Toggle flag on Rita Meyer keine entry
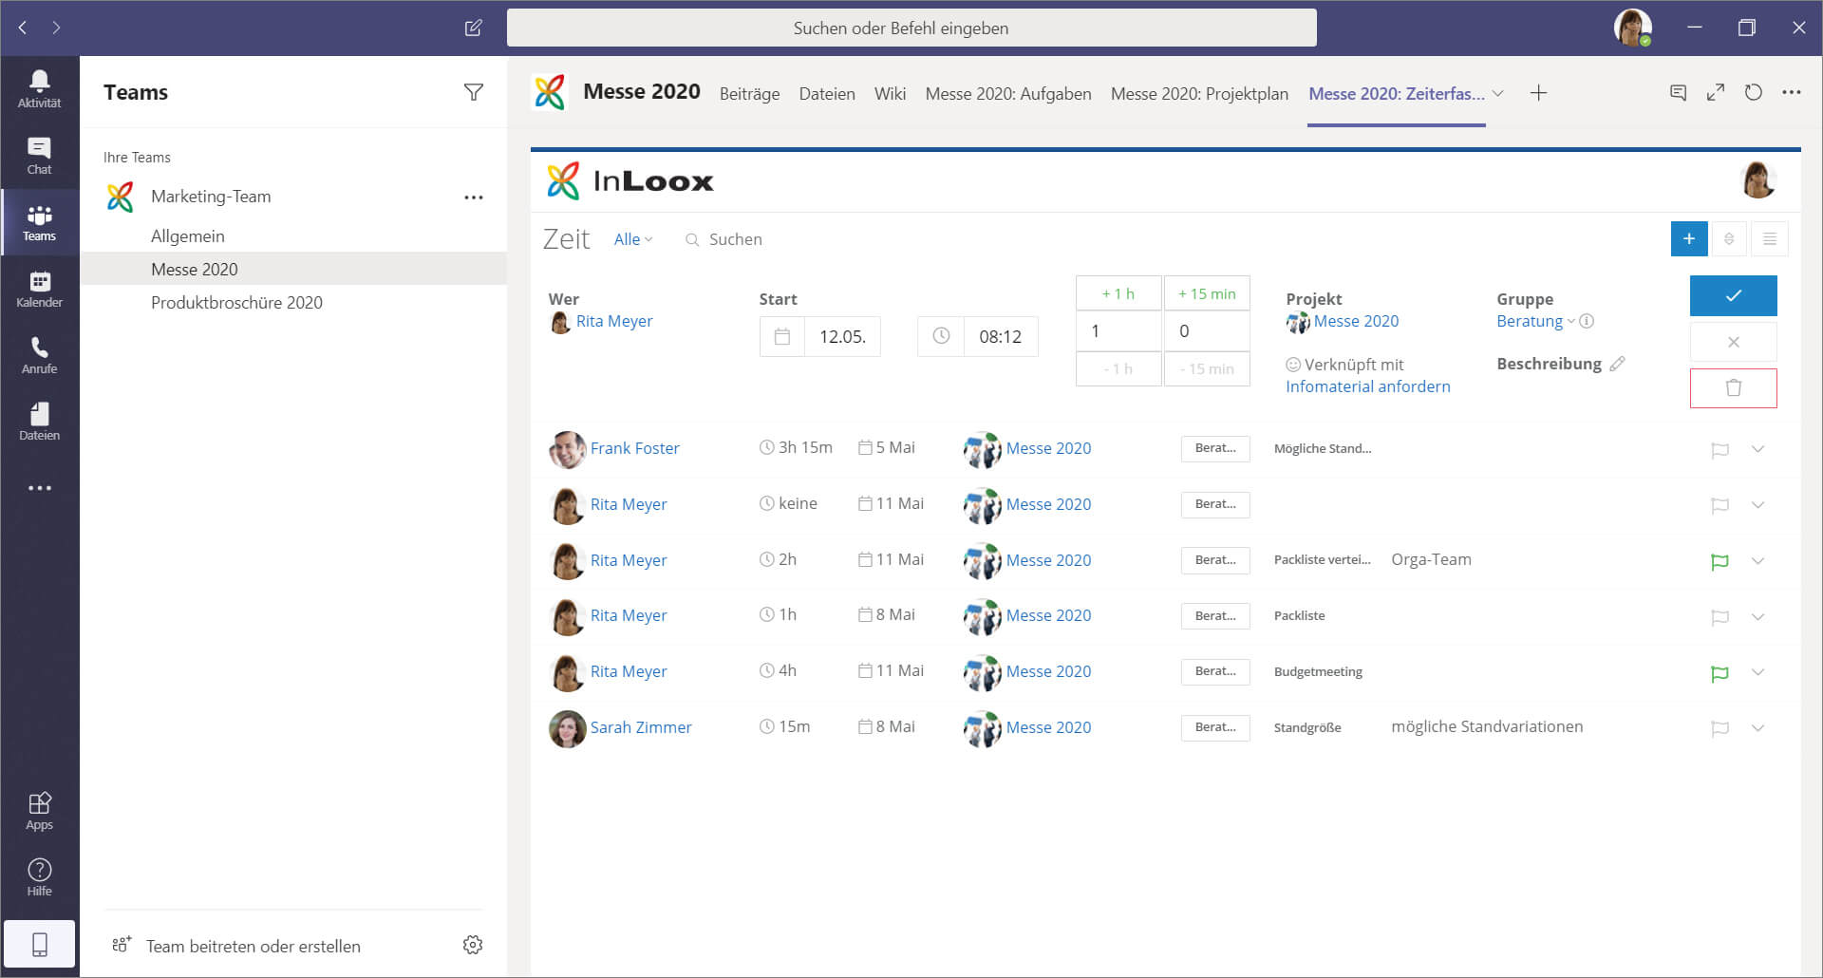Screen dimensions: 1823x978 1720,505
